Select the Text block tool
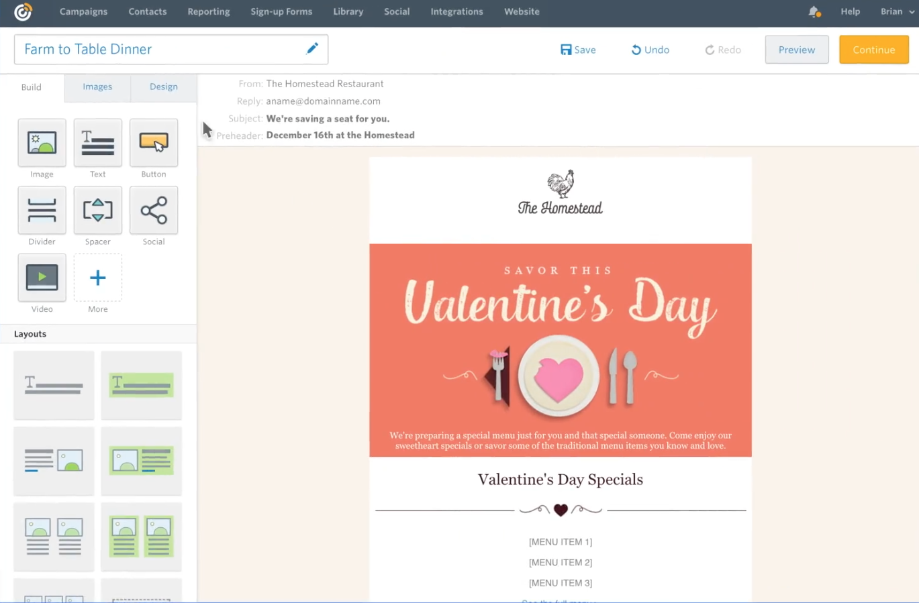Screen dimensions: 919x603 [x=98, y=143]
